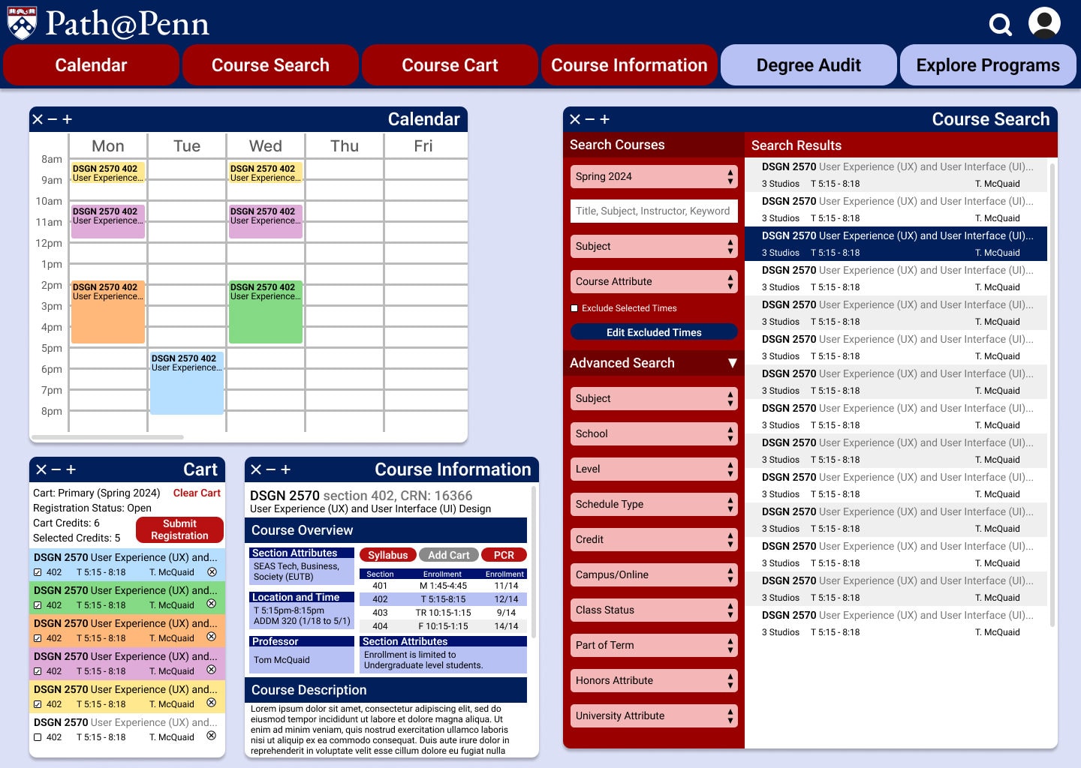The width and height of the screenshot is (1081, 768).
Task: Check the white cart course checkbox
Action: (38, 737)
